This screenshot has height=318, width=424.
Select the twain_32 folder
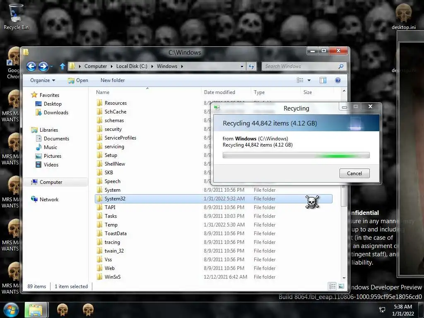click(214, 251)
